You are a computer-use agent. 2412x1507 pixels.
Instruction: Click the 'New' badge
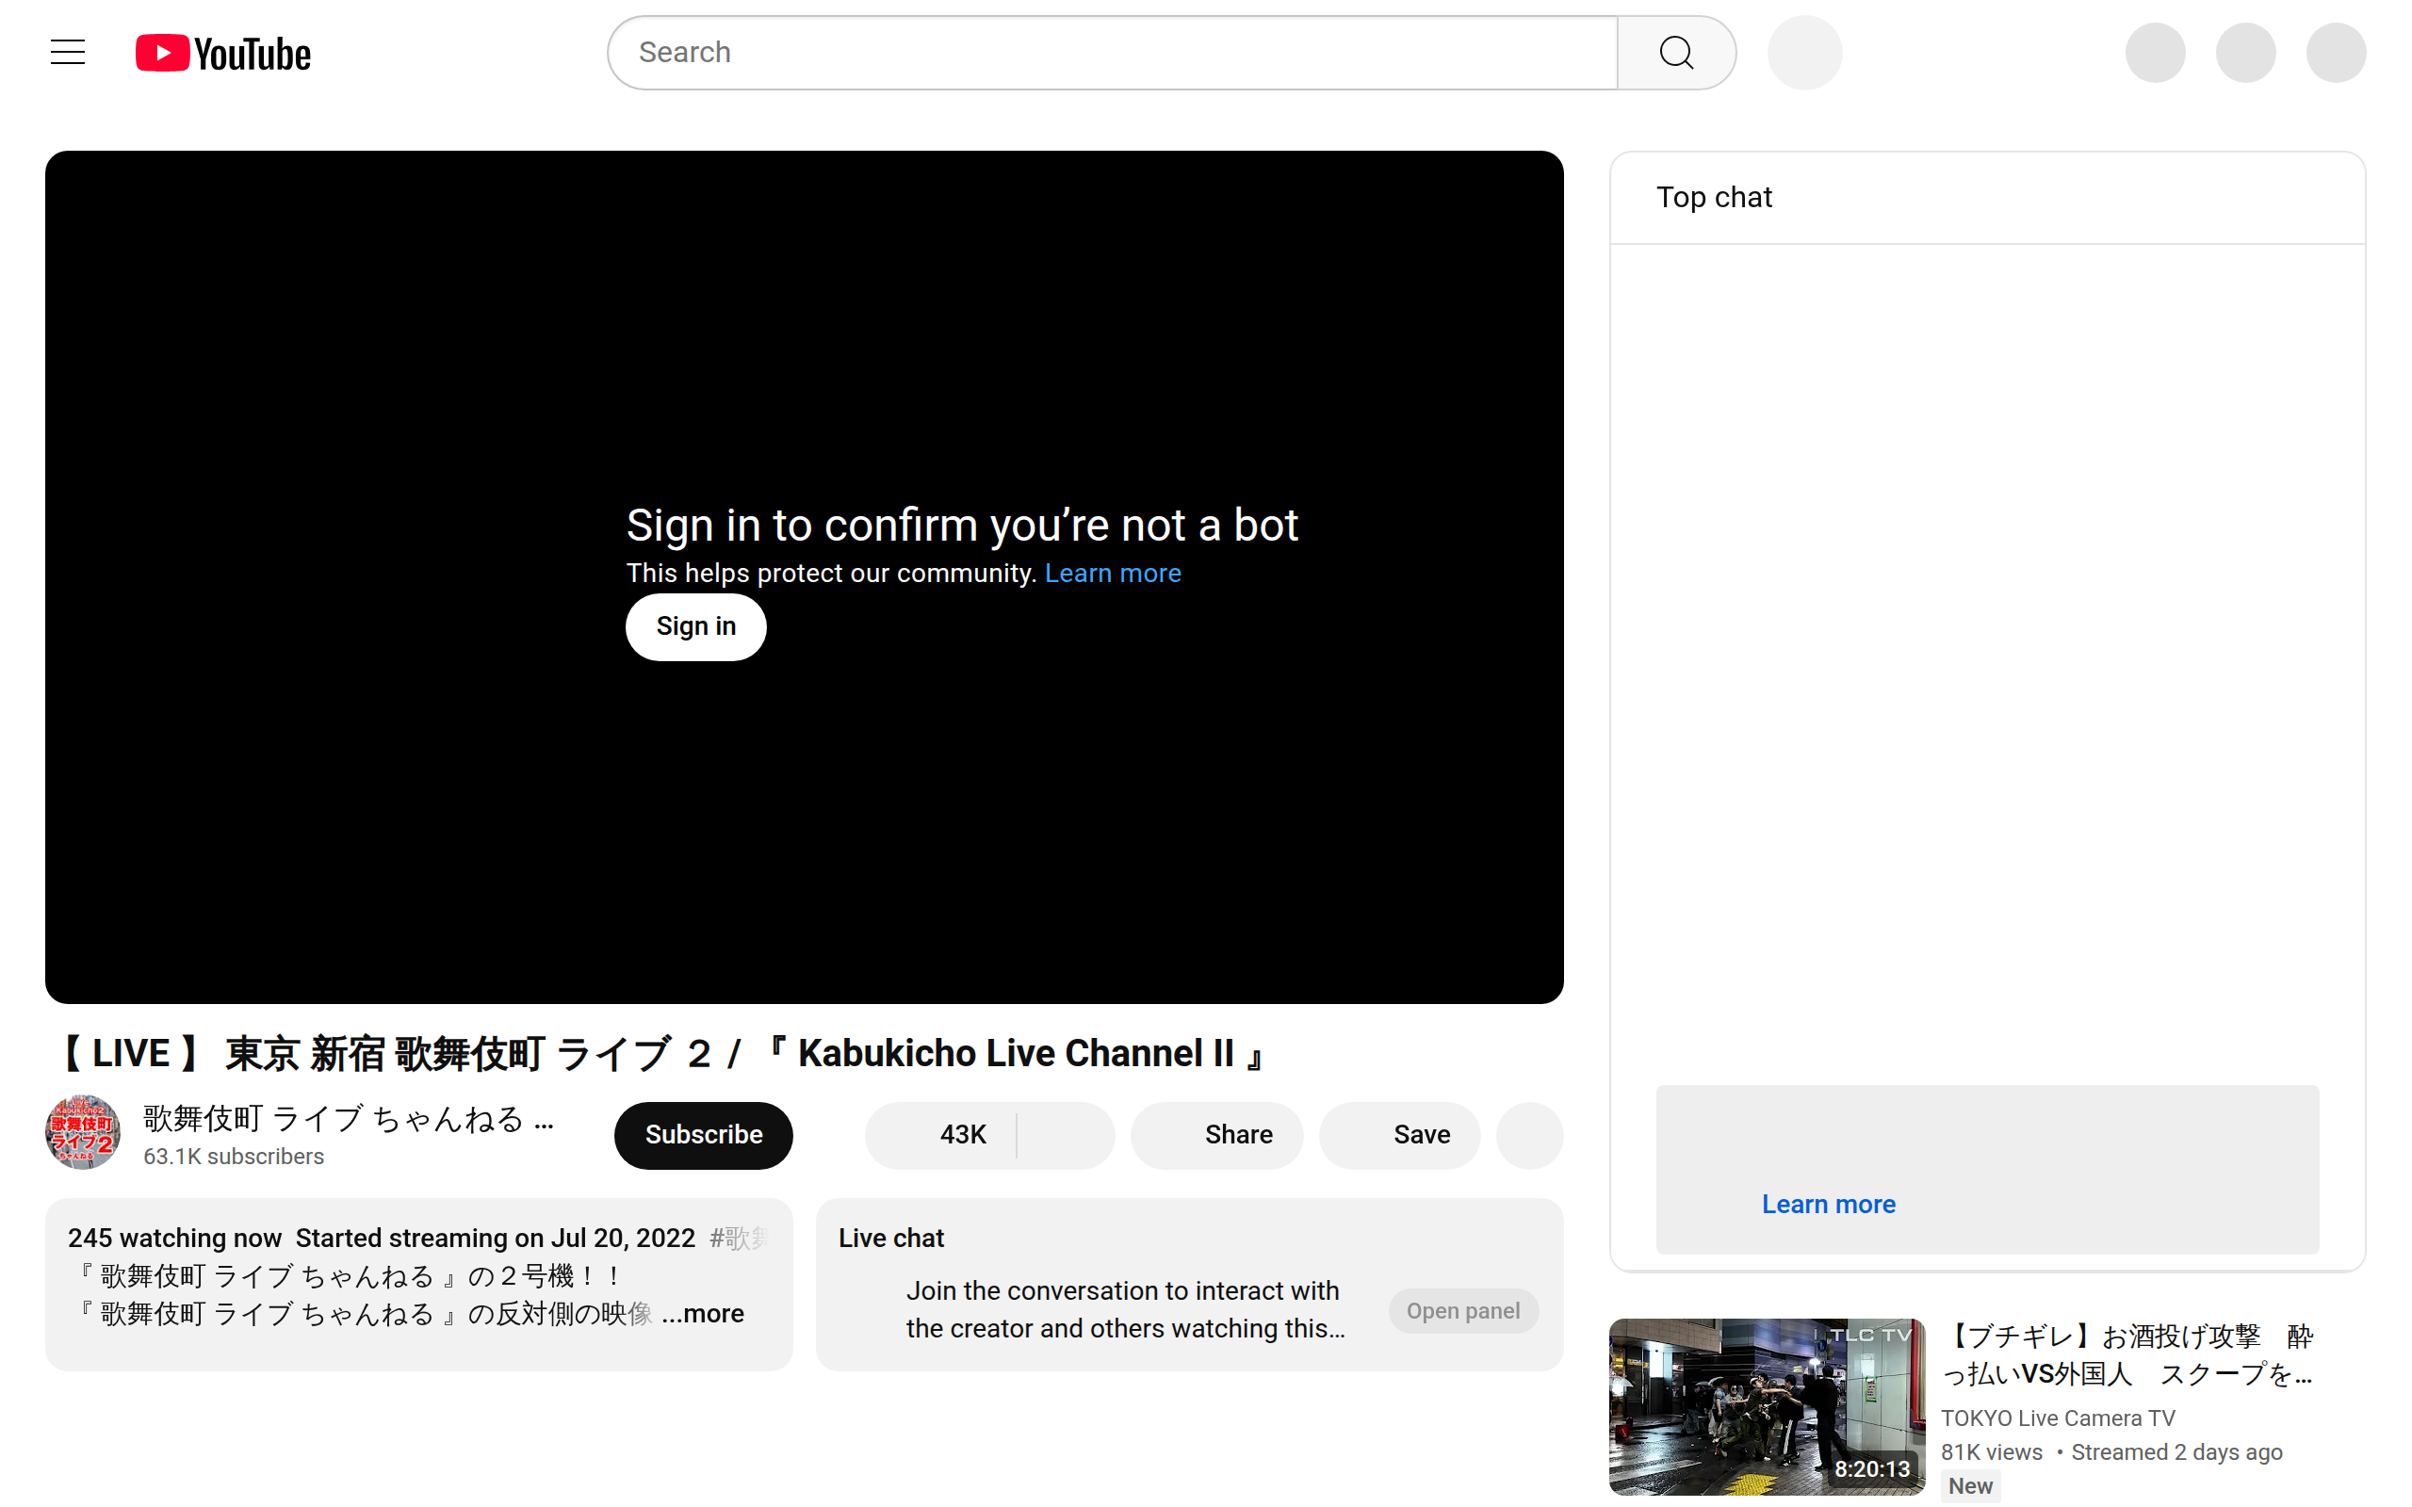tap(1970, 1486)
